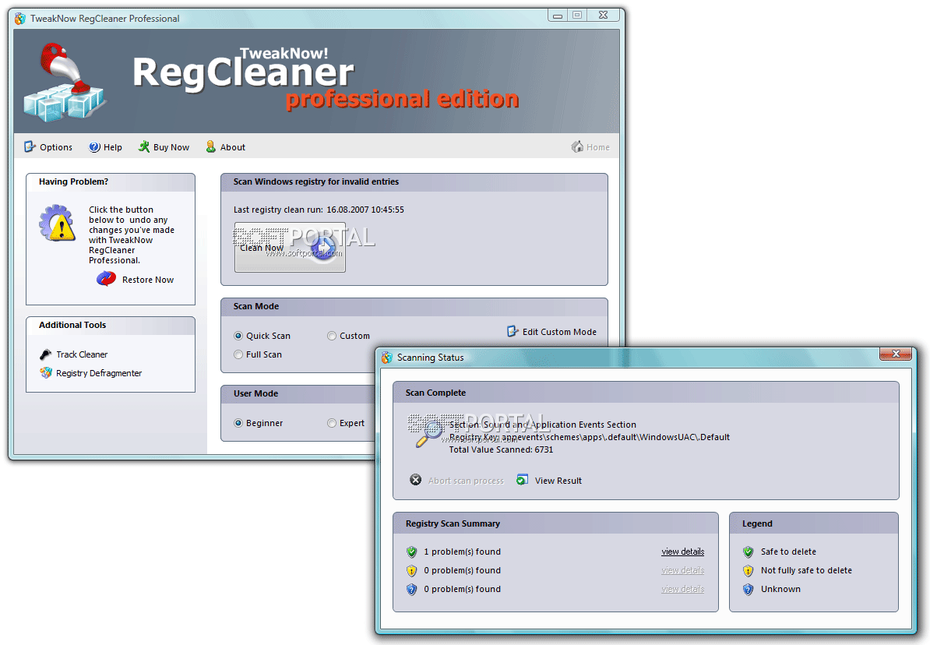Open the Buy Now menu item
This screenshot has height=645, width=930.
coord(164,146)
